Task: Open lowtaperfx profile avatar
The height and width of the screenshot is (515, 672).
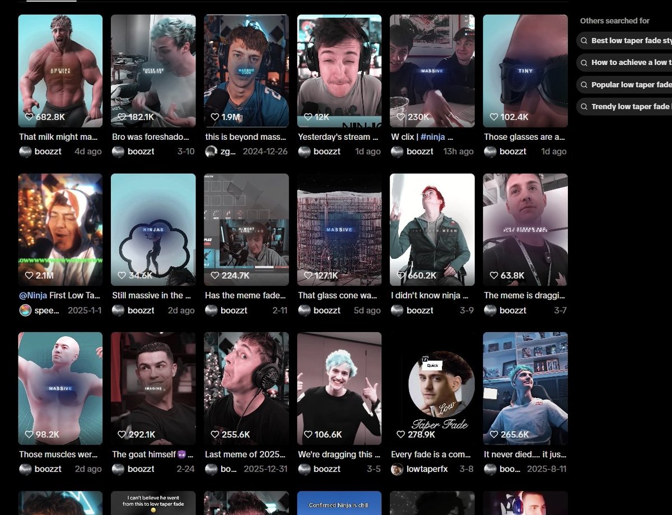Action: point(397,469)
